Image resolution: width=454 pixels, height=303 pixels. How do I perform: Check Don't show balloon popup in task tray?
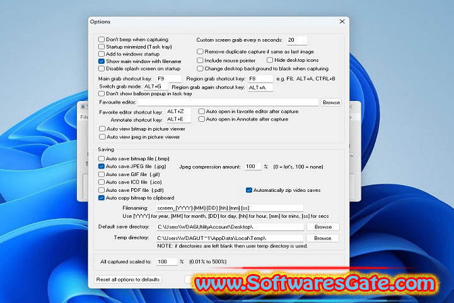pyautogui.click(x=102, y=93)
